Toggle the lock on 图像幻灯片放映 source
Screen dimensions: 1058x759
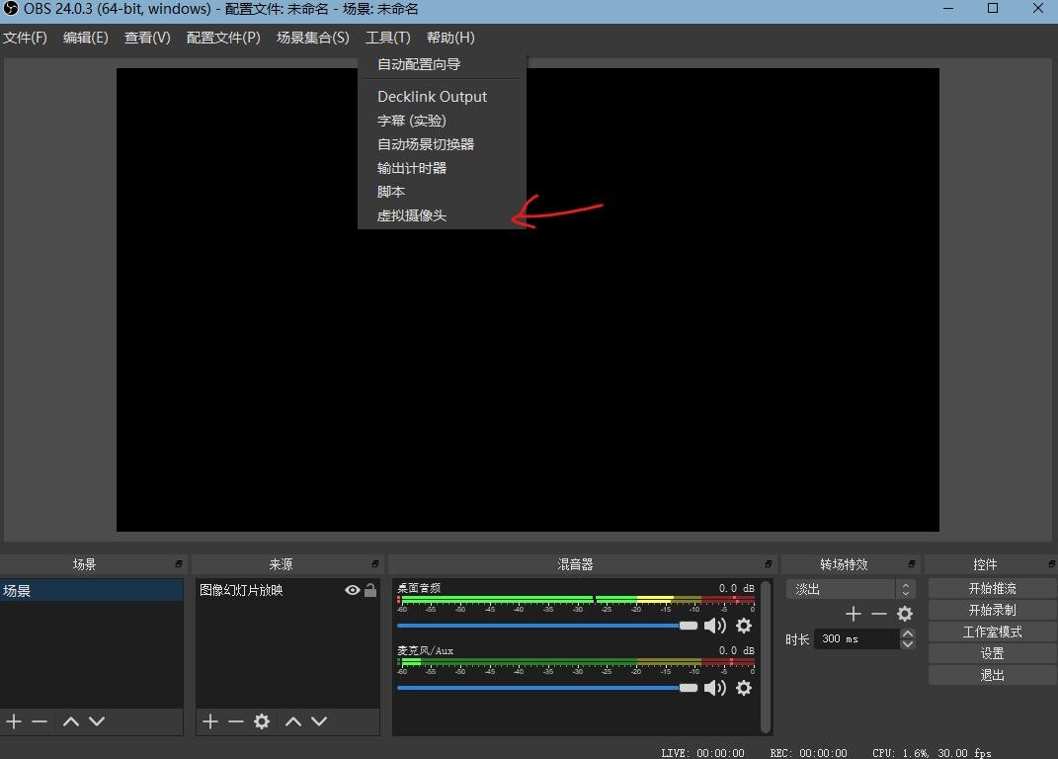pyautogui.click(x=370, y=590)
